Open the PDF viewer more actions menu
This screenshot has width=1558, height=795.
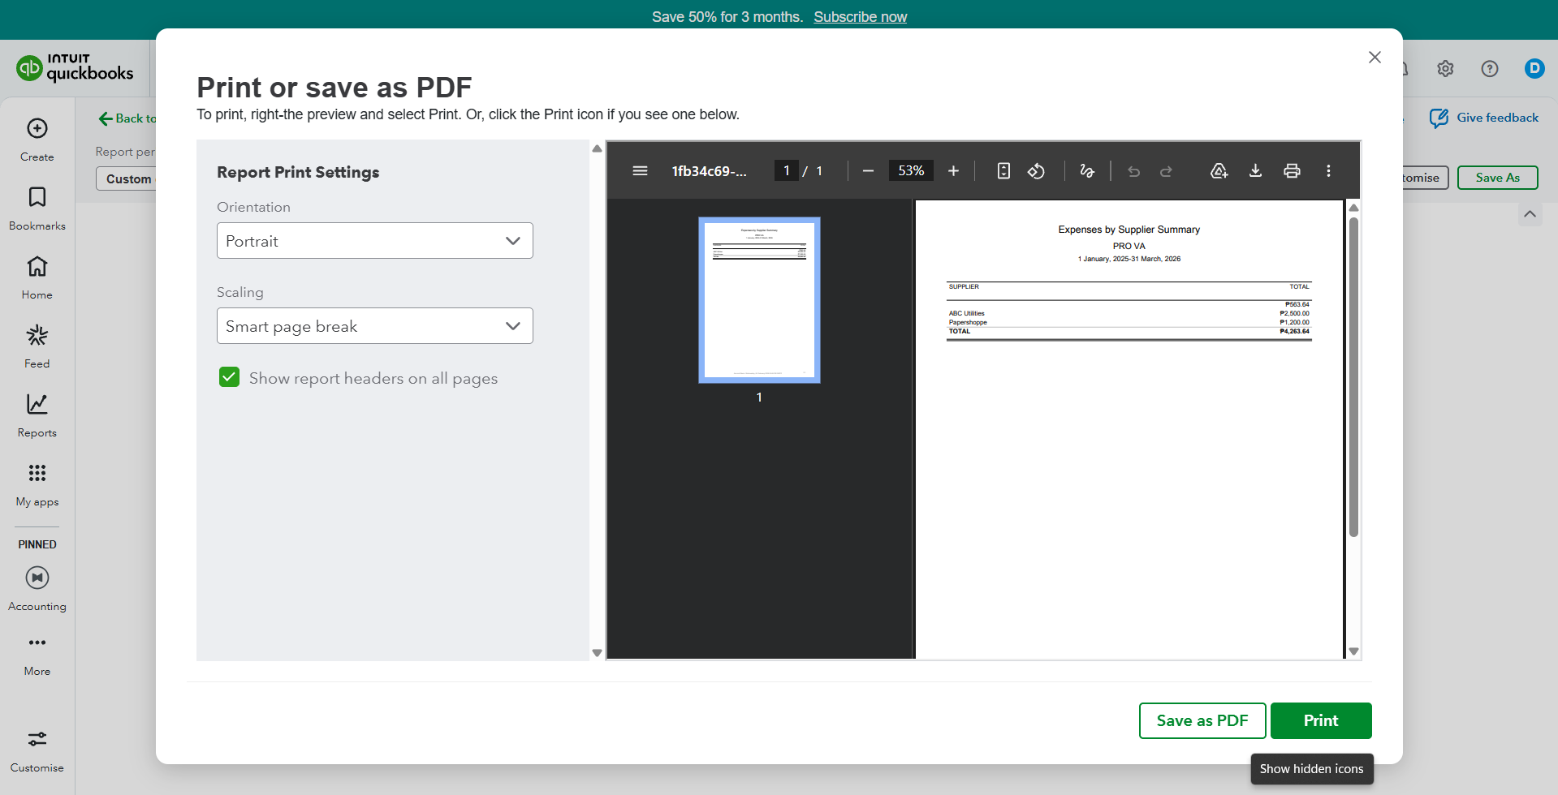click(x=1328, y=171)
